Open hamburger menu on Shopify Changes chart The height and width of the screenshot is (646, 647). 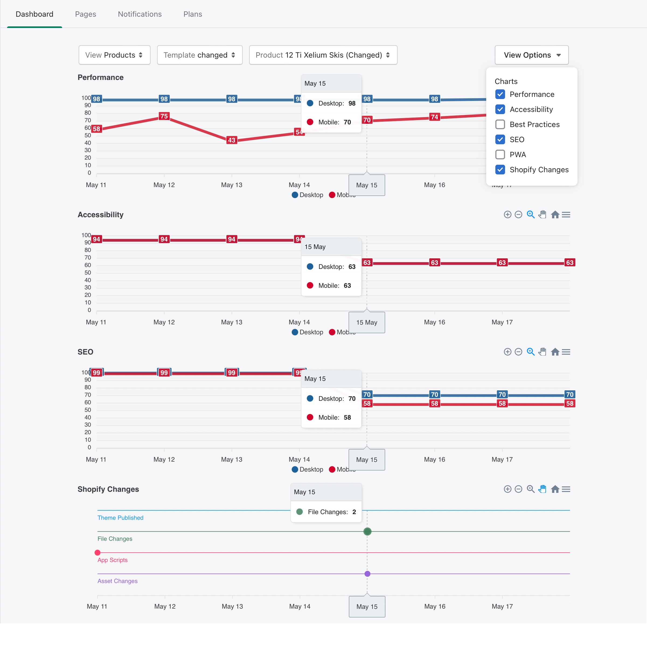point(566,489)
